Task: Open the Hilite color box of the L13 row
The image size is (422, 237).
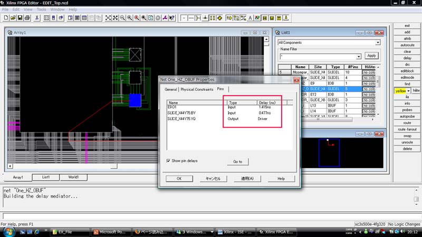Action: point(369,105)
